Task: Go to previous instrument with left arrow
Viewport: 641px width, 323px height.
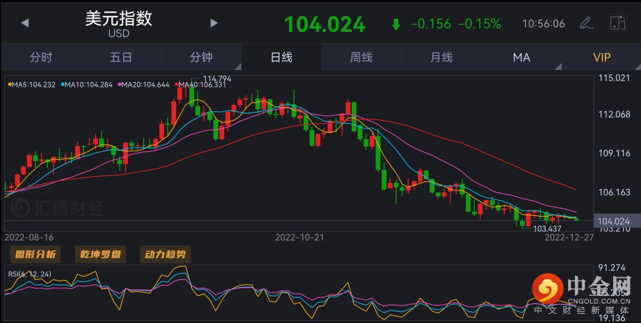Action: [x=25, y=23]
